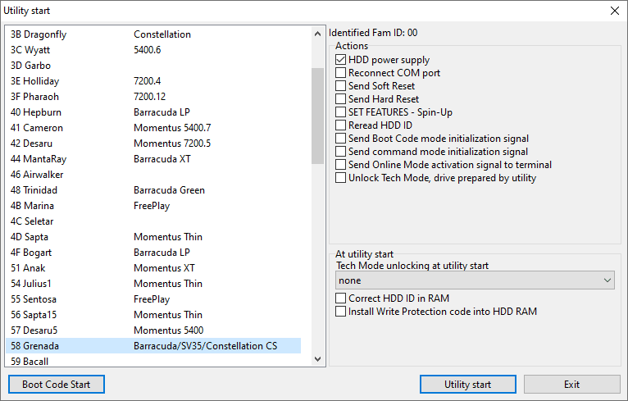The image size is (628, 401).
Task: Select the 59 Bacall row
Action: (153, 360)
